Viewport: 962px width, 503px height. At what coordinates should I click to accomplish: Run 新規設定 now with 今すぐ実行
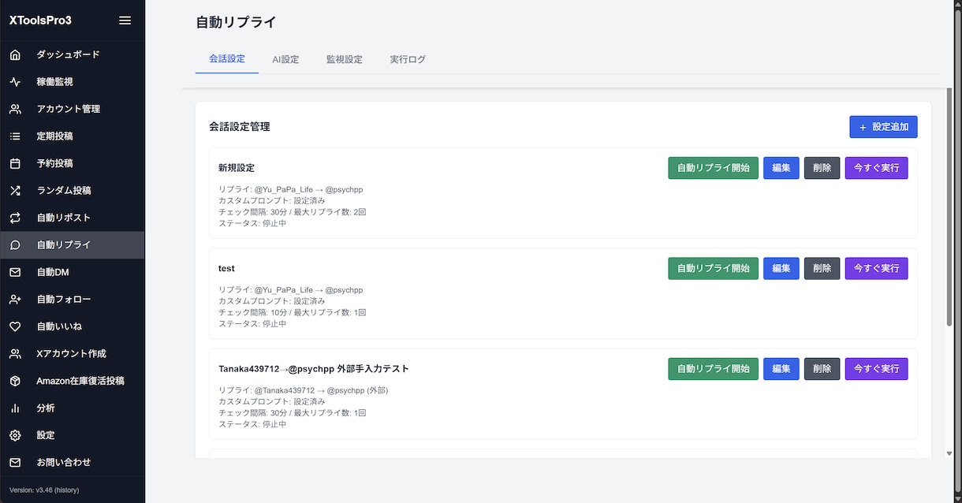point(876,168)
